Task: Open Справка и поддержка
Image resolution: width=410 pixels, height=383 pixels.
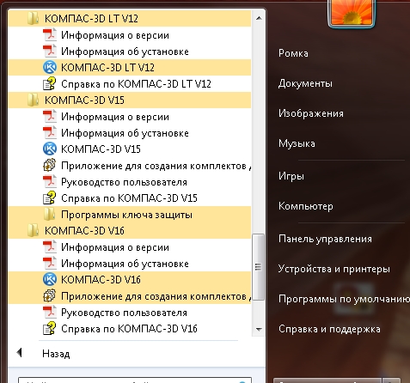Action: 329,329
